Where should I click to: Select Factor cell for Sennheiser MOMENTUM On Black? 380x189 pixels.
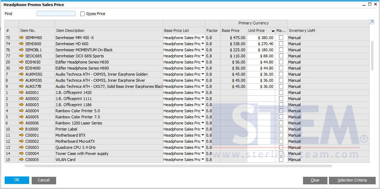[213, 50]
